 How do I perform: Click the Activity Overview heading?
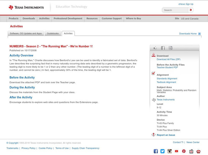coord(21,55)
